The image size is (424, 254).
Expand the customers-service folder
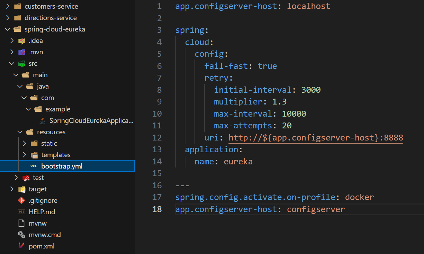(x=8, y=7)
